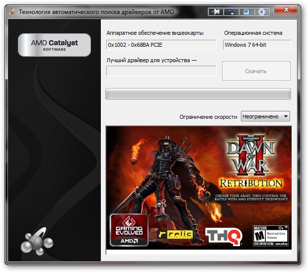The height and width of the screenshot is (272, 308).
Task: Click the label Операционная система
Action: point(253,33)
